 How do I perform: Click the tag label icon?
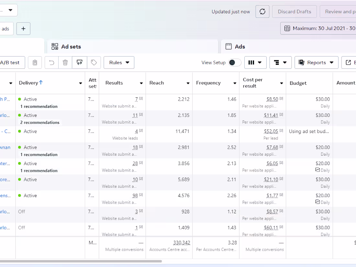[x=94, y=62]
